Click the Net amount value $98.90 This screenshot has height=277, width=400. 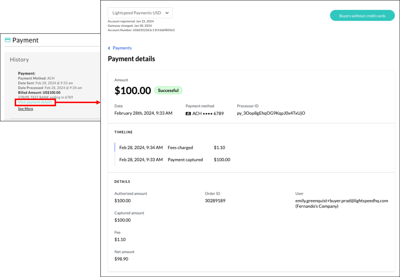tap(121, 259)
